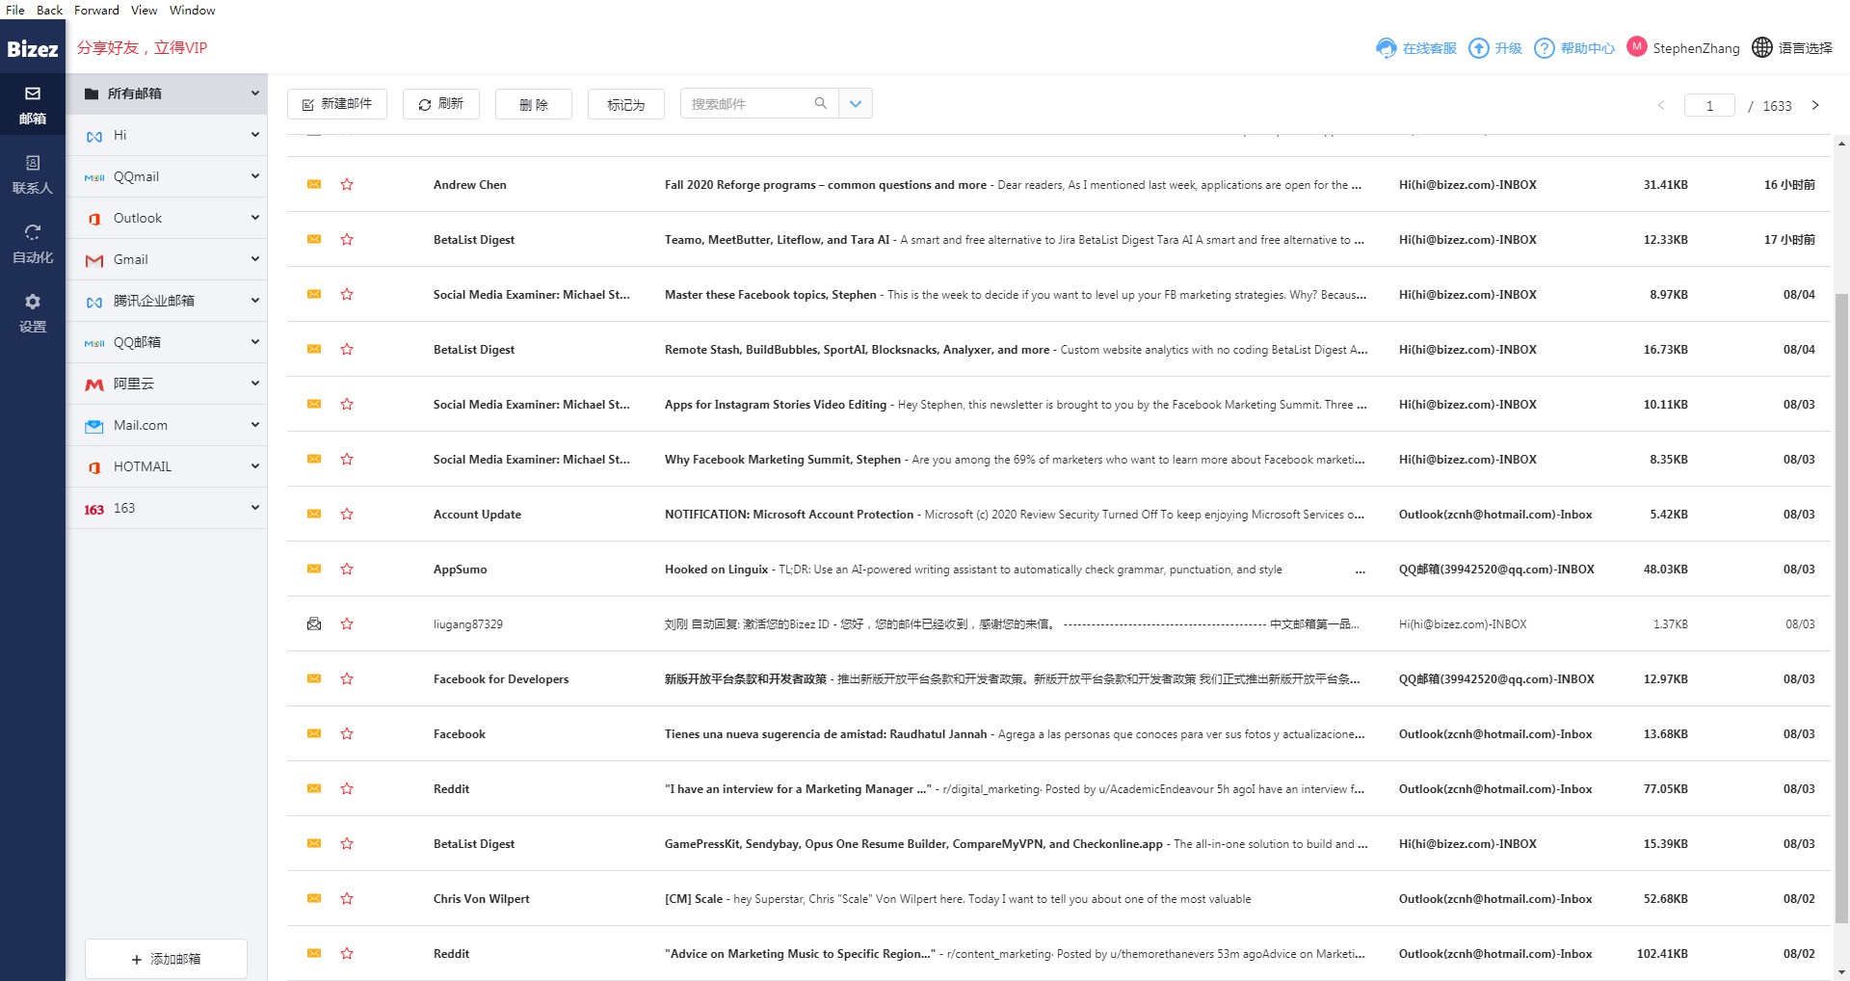Click the 新建邮件 compose button
The height and width of the screenshot is (981, 1850).
(x=337, y=104)
